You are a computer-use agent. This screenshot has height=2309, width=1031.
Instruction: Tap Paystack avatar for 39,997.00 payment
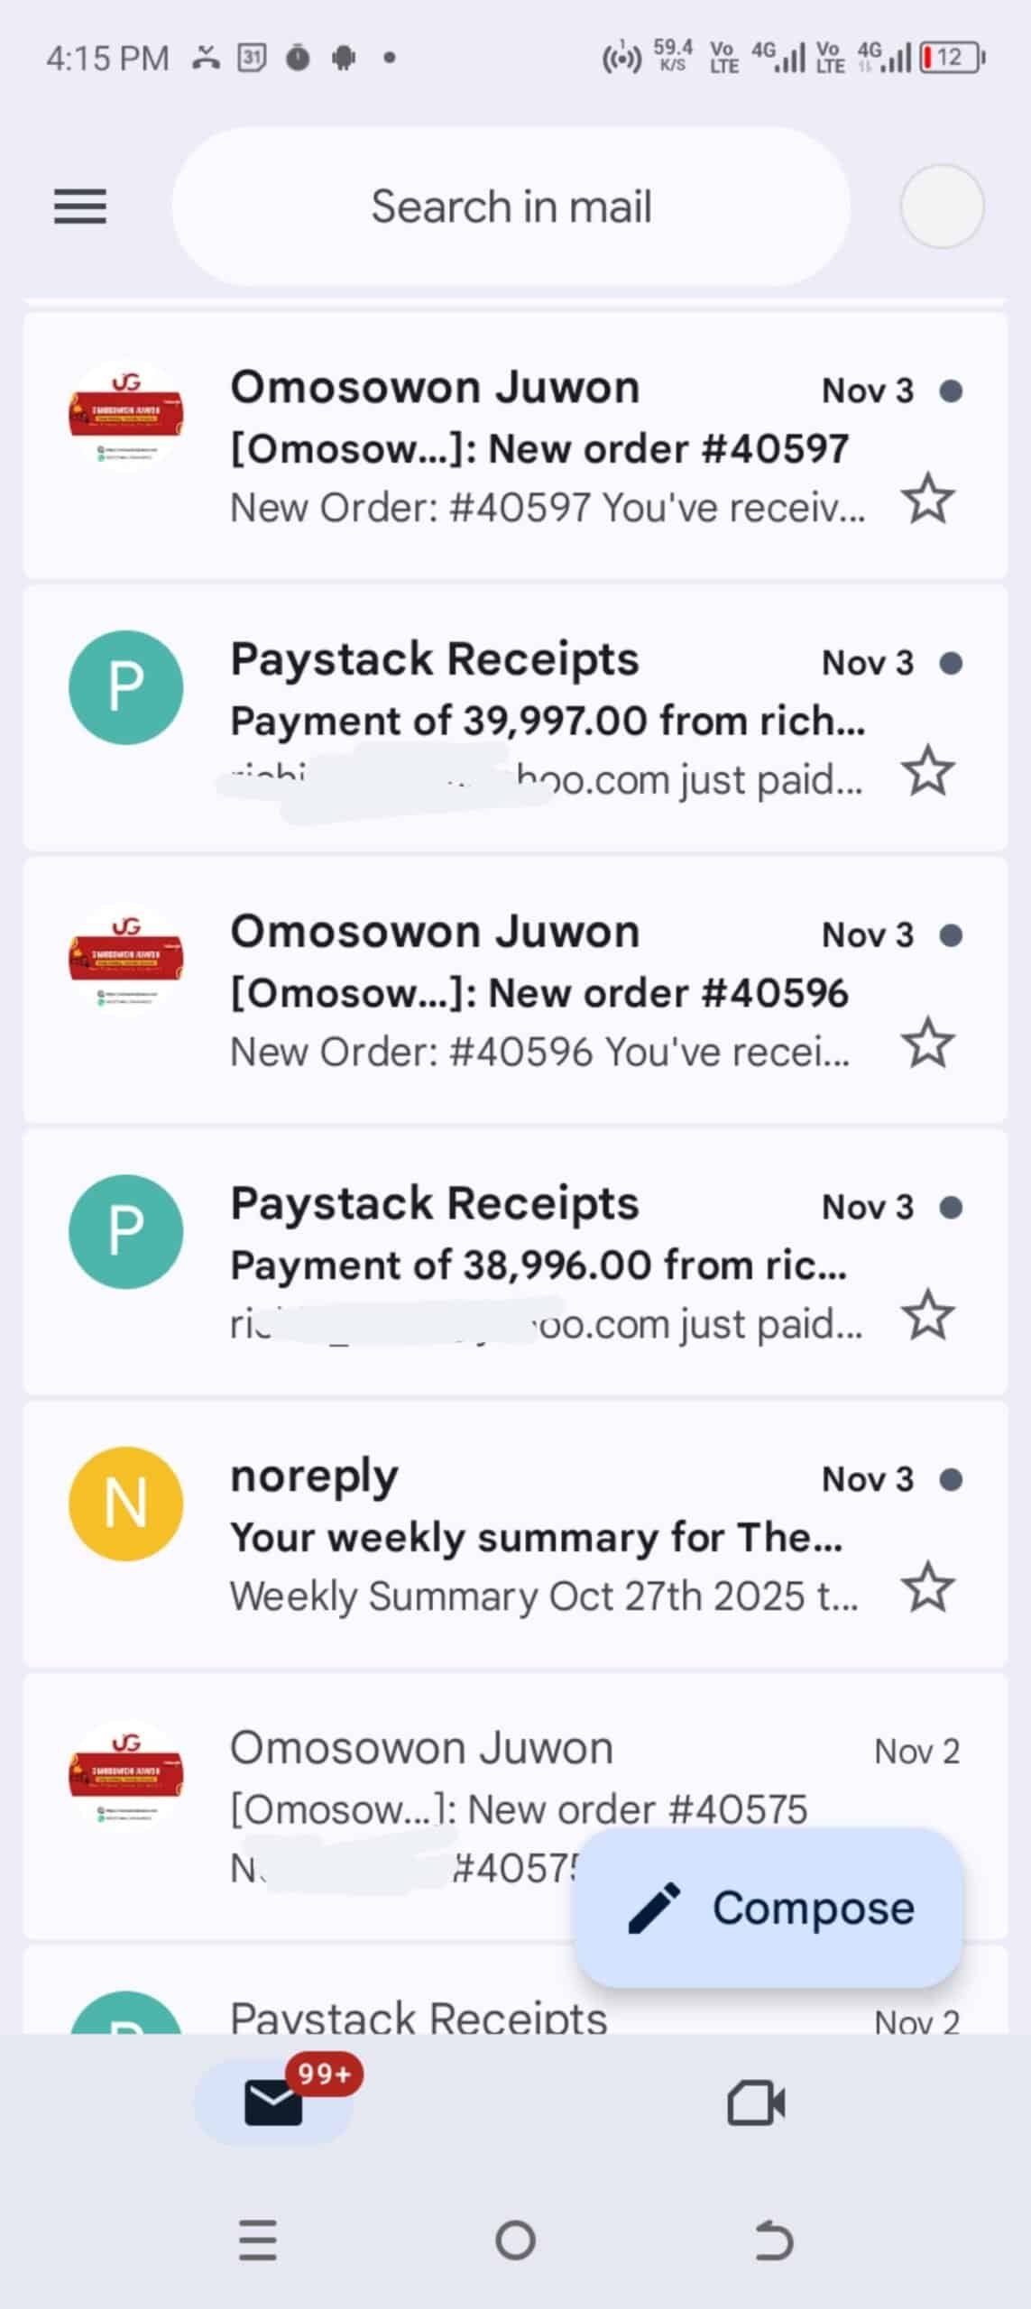pos(126,687)
